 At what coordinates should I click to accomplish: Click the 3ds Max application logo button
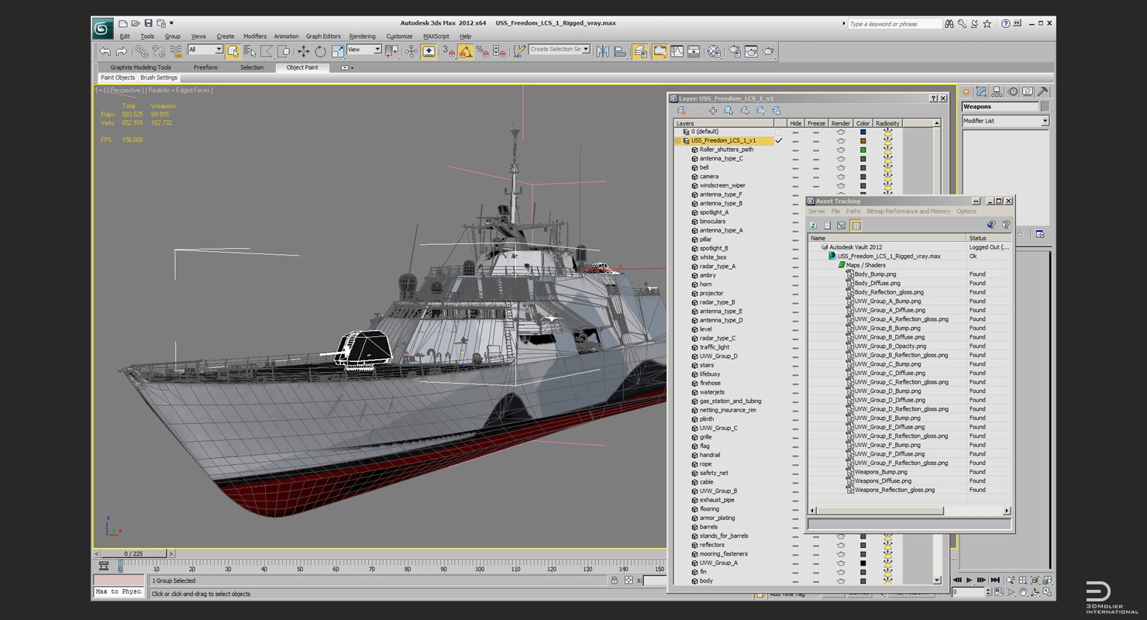point(102,29)
